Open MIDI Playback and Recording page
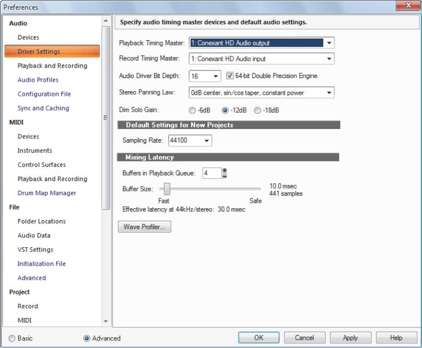Image resolution: width=422 pixels, height=348 pixels. coord(53,179)
